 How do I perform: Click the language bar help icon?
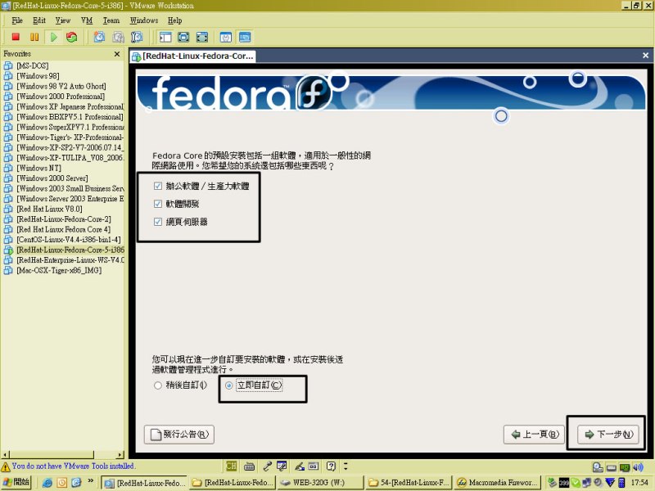coord(331,466)
